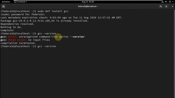Click '[sudo] password for fedora32:' line
175x98 pixels.
(23, 14)
